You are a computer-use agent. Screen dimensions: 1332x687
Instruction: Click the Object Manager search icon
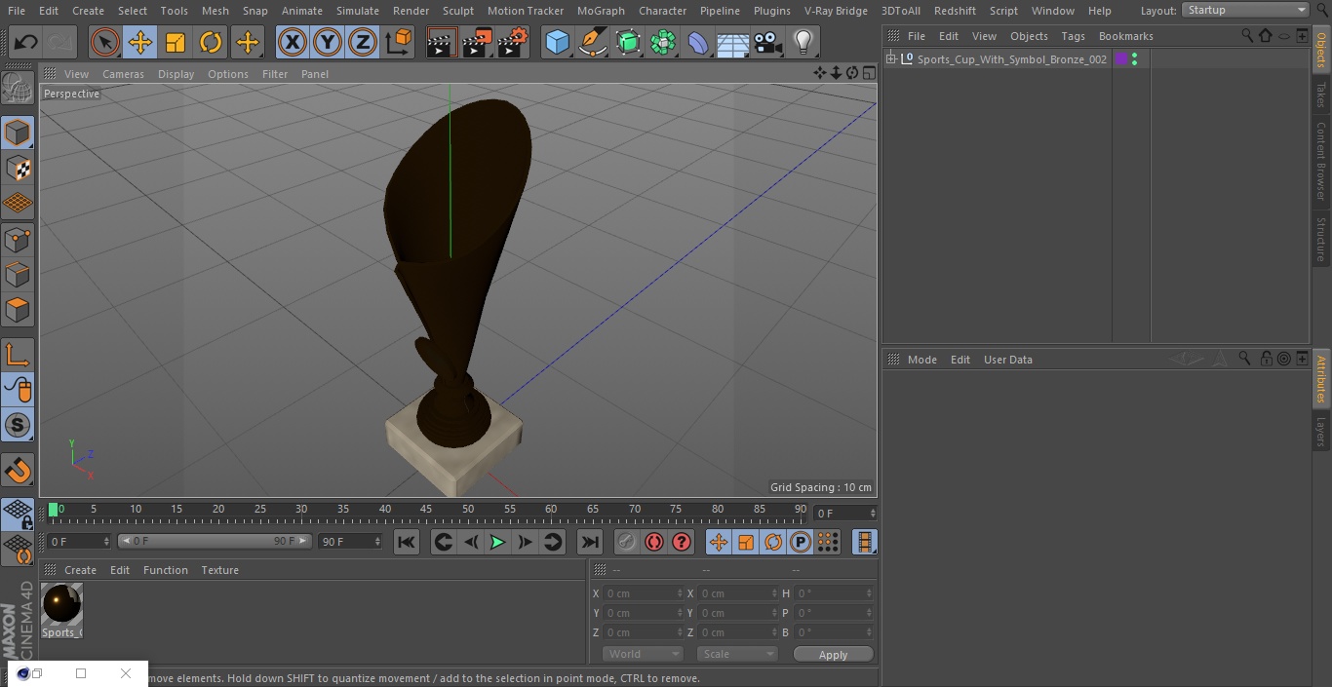click(x=1247, y=35)
